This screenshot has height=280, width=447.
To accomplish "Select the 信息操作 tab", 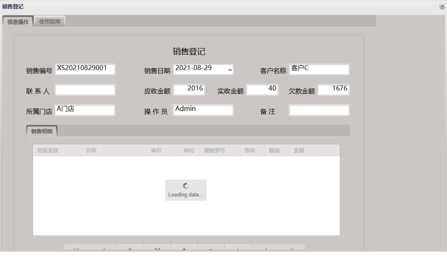I will point(18,21).
